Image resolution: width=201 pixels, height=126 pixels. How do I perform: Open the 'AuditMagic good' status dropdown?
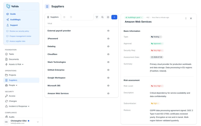[134, 18]
